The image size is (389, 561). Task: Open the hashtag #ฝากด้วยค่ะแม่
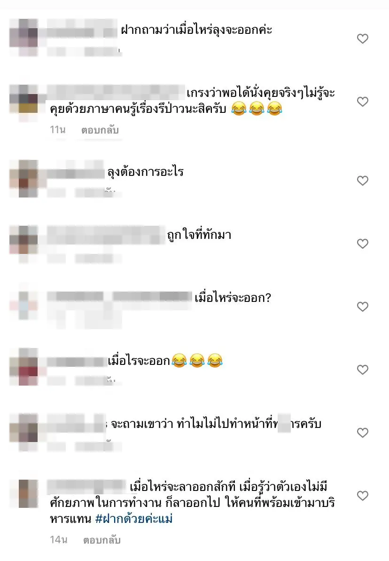[134, 519]
